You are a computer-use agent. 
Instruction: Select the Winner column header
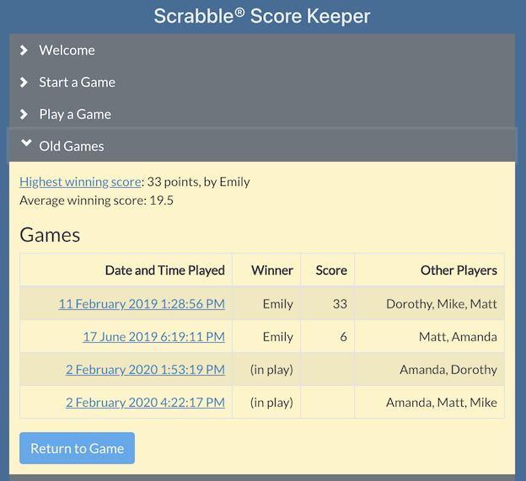click(x=266, y=270)
